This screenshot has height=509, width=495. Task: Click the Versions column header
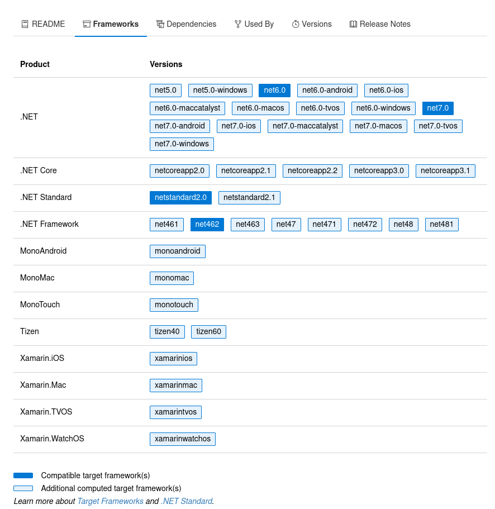coord(166,64)
